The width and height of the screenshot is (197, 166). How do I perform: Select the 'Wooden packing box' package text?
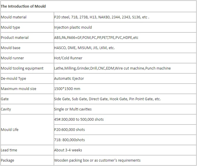click(97, 160)
